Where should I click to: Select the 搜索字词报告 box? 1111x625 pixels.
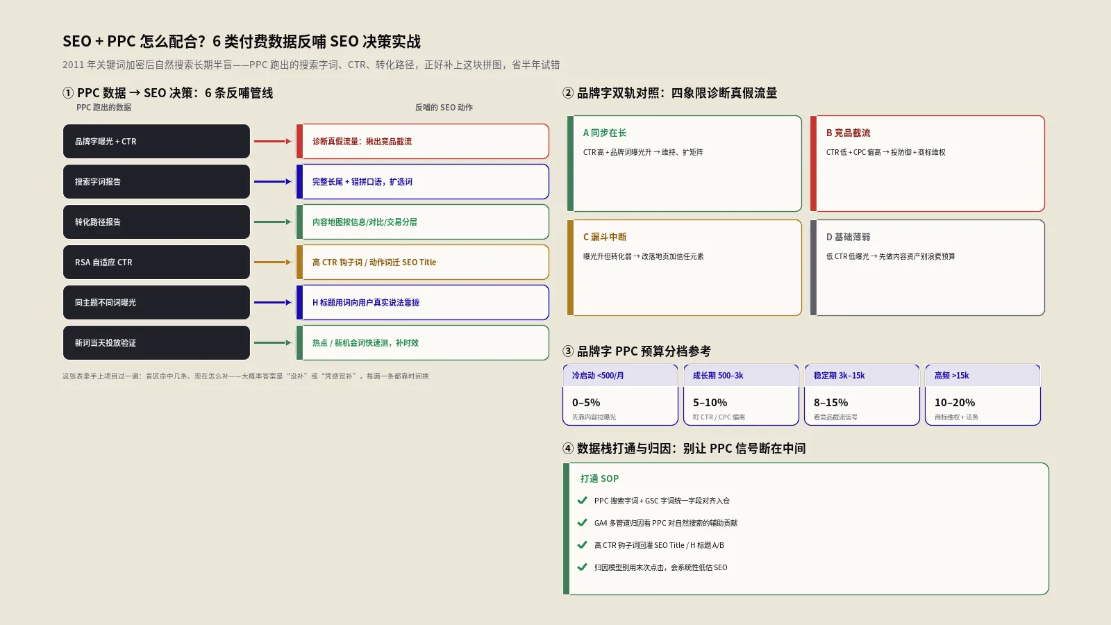coord(156,181)
